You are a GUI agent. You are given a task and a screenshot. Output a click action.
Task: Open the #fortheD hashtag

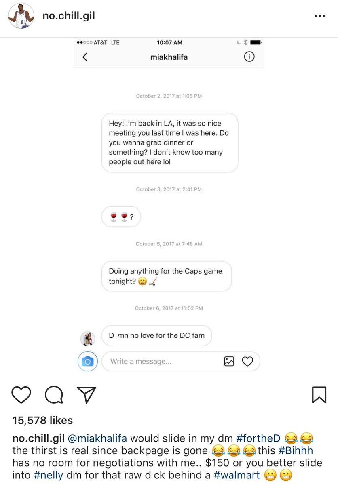pos(258,438)
